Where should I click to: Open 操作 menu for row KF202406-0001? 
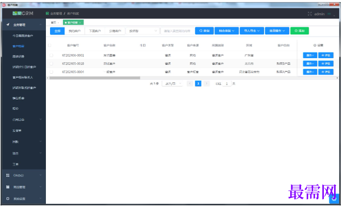click(x=310, y=55)
